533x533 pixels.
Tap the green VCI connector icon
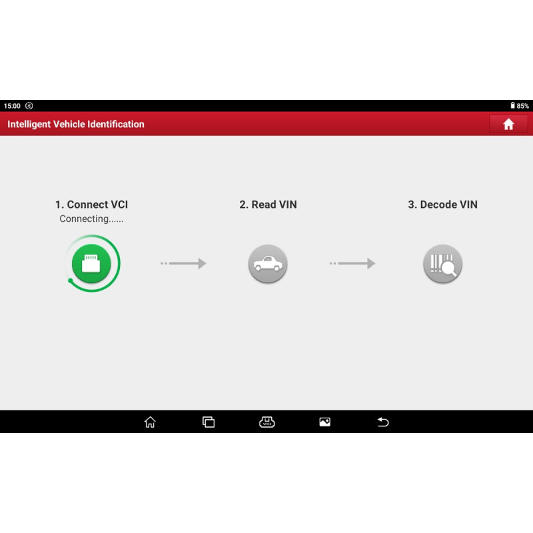(91, 264)
